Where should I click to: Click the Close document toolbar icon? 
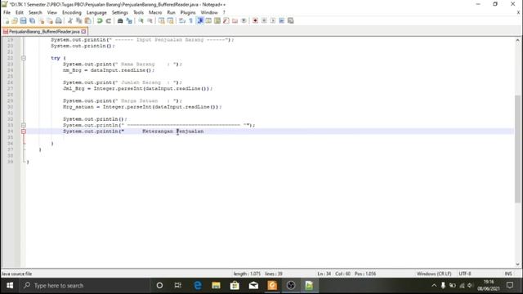[x=41, y=20]
